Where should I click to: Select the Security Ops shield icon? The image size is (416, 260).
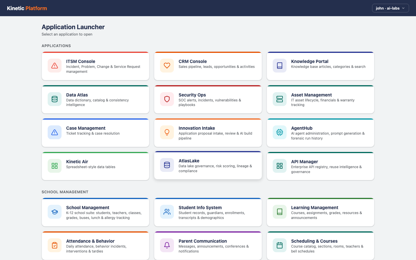[167, 99]
